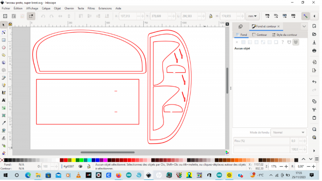Open the #g40397 layer selector dropdown
This screenshot has width=322, height=181.
(69, 166)
